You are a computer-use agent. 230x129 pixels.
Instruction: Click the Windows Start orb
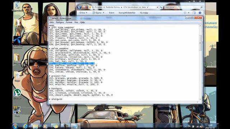15,126
